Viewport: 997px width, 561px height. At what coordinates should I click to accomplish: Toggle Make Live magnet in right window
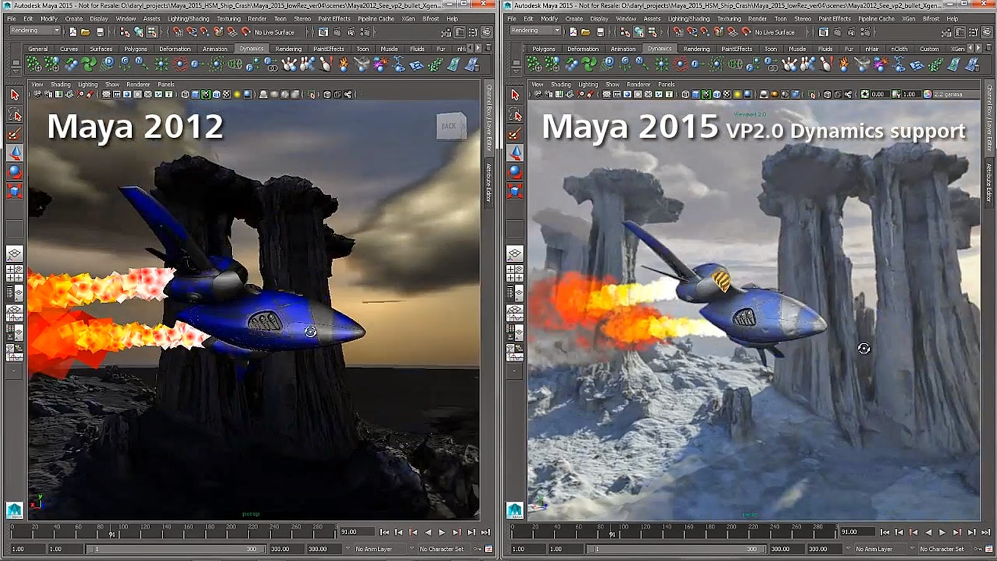click(746, 32)
